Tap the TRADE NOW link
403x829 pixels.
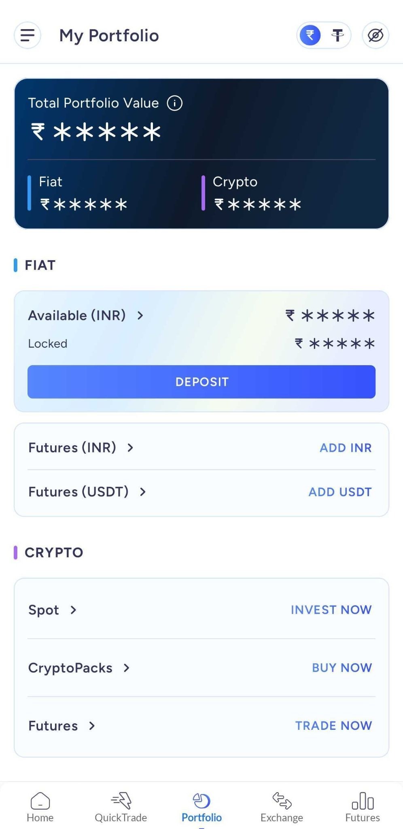(x=333, y=726)
